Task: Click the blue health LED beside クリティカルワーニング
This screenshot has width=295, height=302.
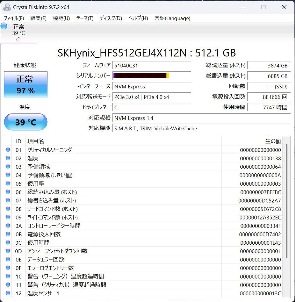Action: click(8, 150)
